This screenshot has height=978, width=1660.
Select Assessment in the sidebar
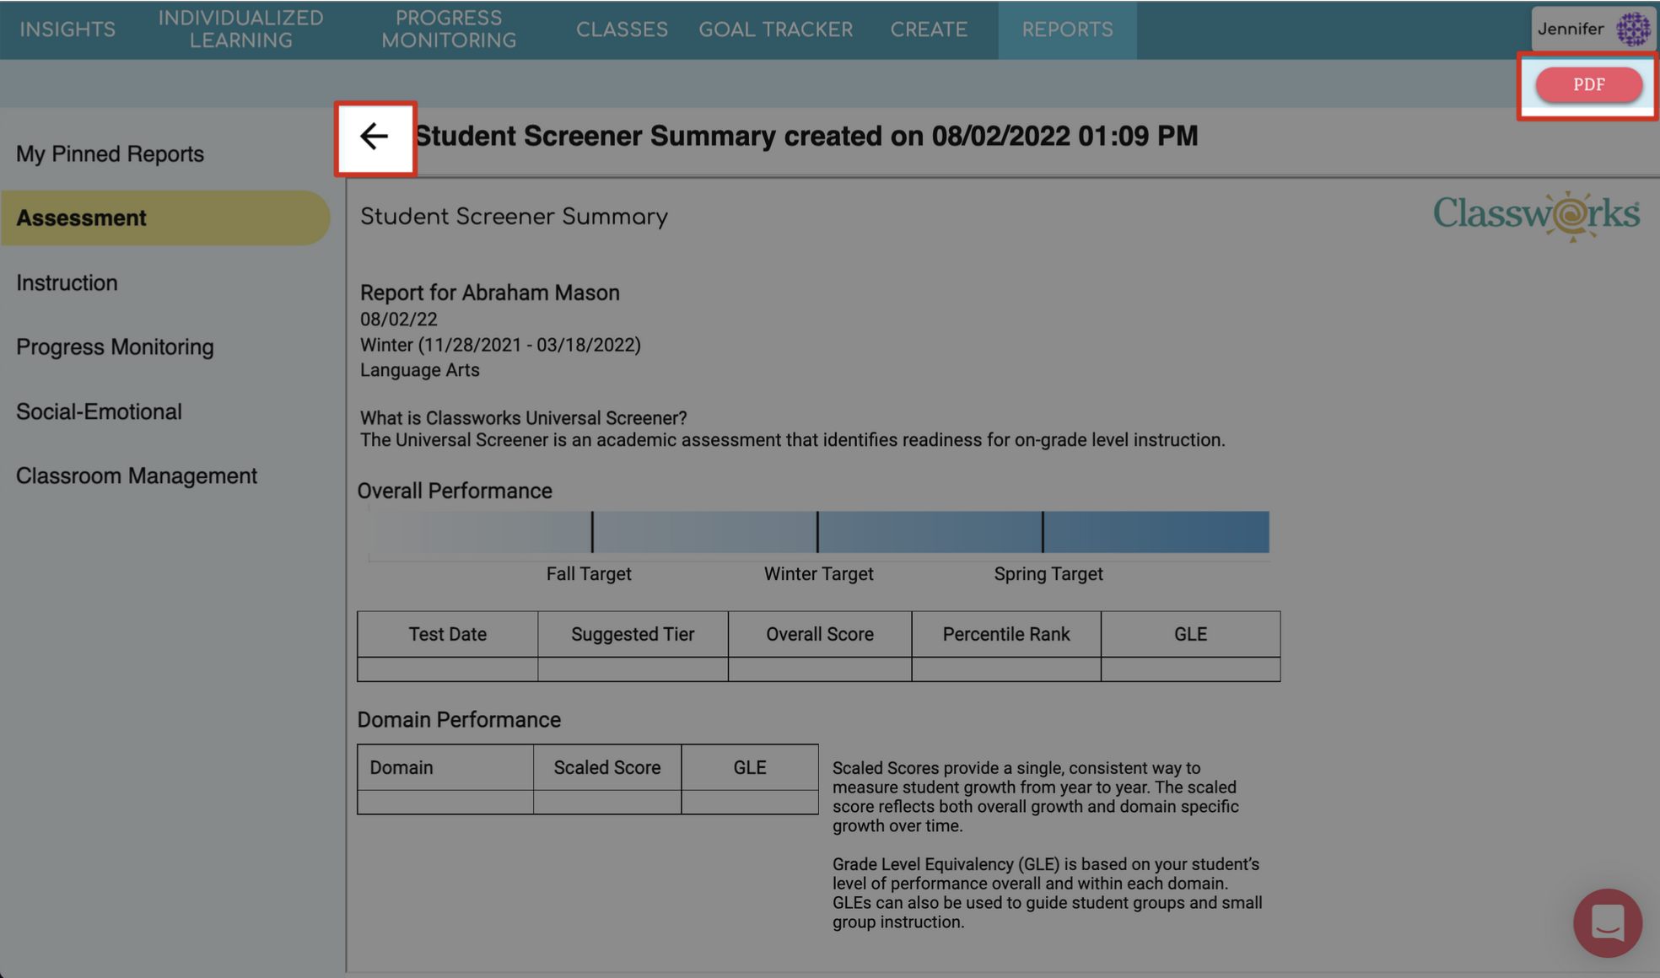coord(81,218)
